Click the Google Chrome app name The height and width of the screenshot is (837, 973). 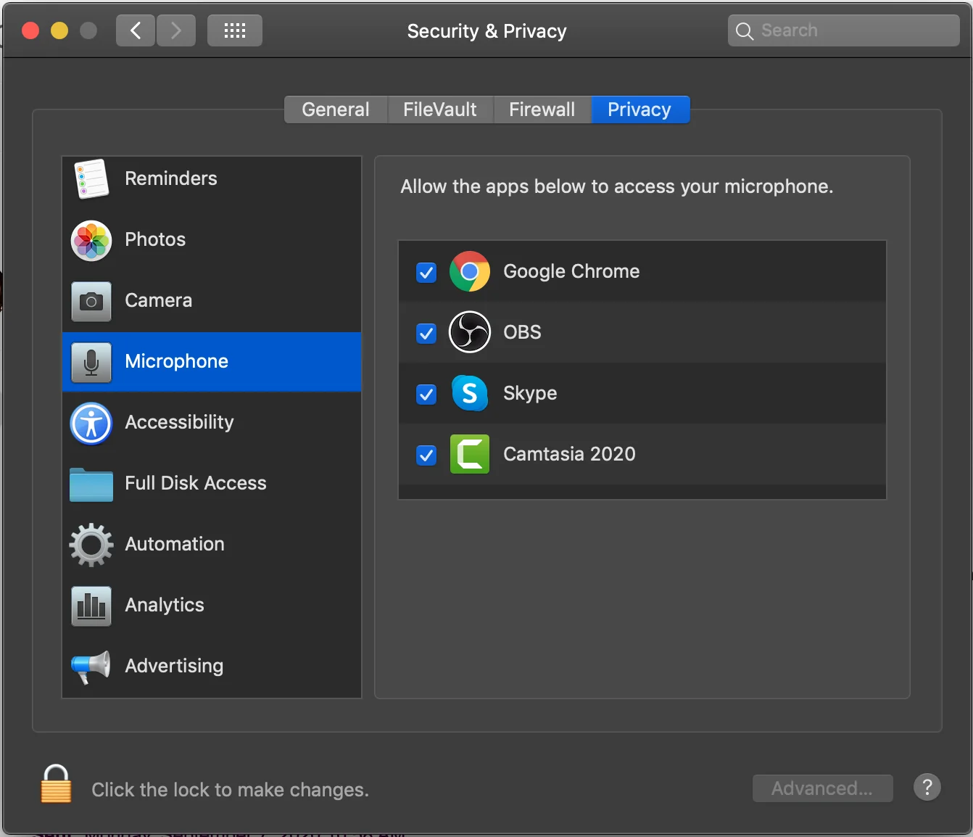pos(571,271)
